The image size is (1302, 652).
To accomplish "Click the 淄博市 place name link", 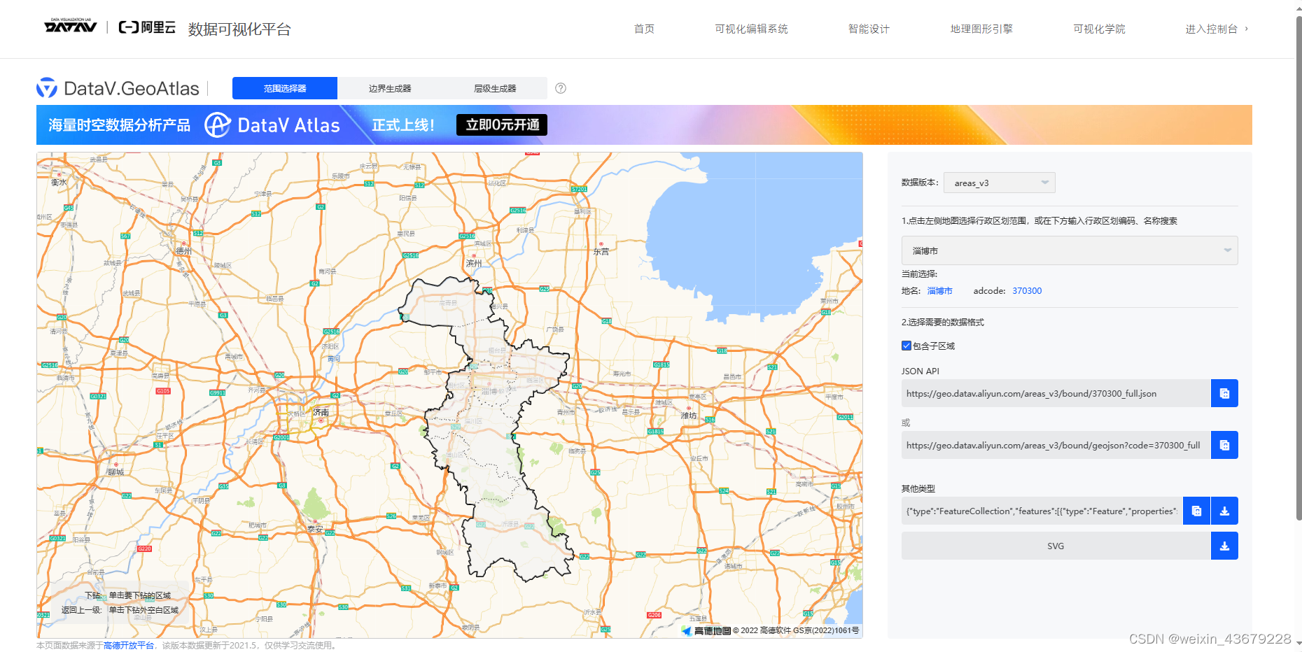I will pyautogui.click(x=939, y=291).
